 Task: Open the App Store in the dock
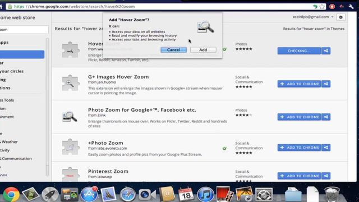[x=89, y=194]
